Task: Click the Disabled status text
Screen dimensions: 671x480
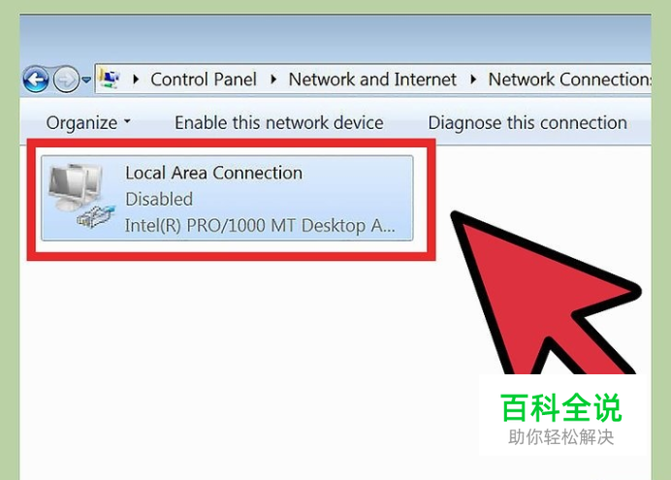Action: tap(159, 200)
